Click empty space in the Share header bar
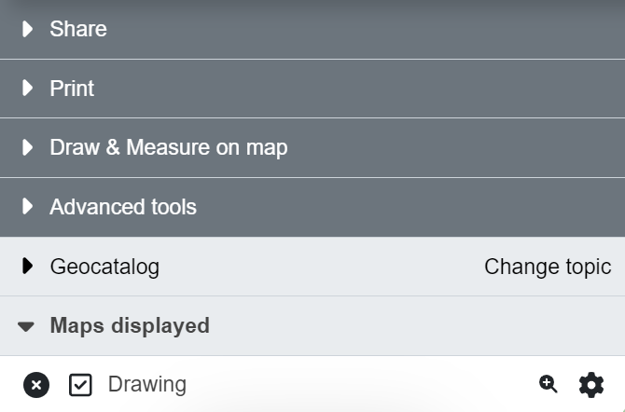 (x=373, y=29)
